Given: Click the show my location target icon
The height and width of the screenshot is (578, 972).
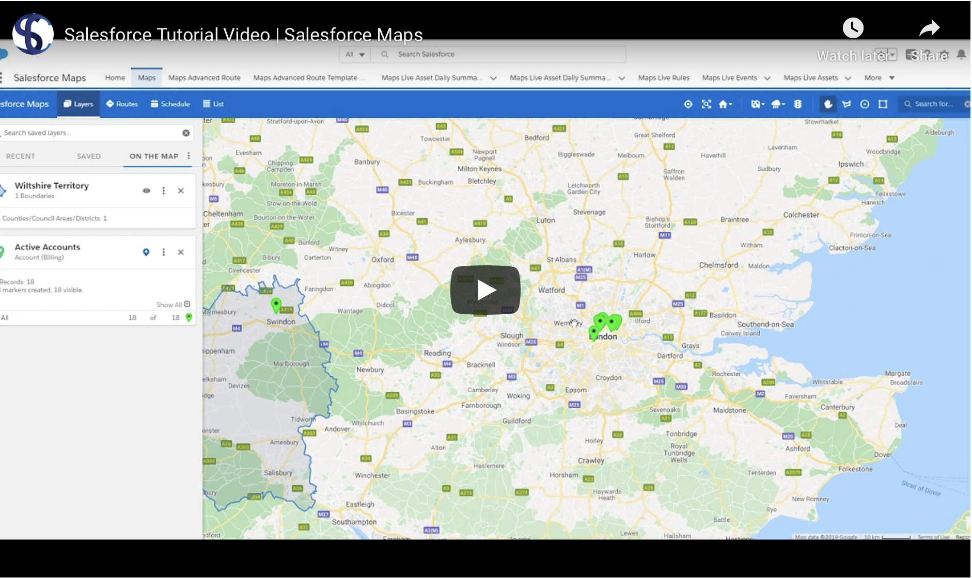Looking at the screenshot, I should tap(688, 104).
